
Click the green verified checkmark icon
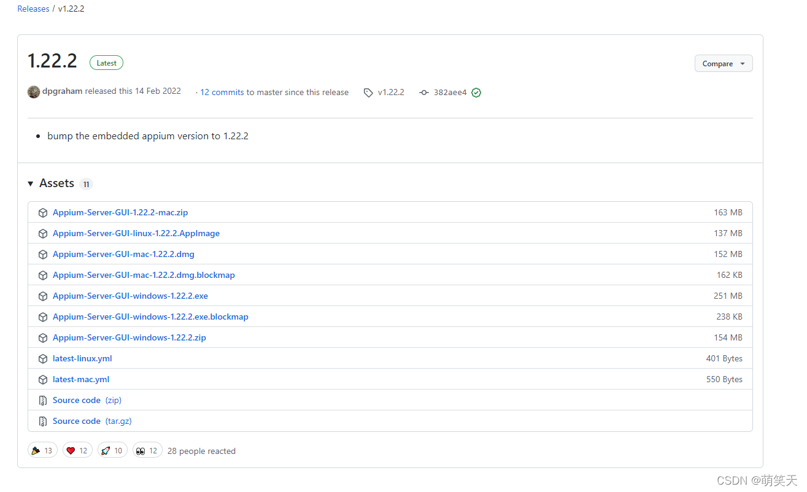click(476, 93)
